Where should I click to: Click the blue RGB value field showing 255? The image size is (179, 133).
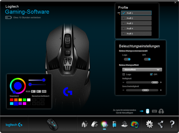[44, 92]
